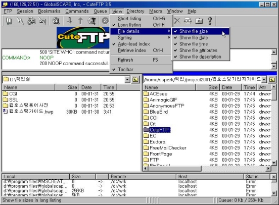
Task: Click the delete X toolbar icon
Action: tap(177, 21)
